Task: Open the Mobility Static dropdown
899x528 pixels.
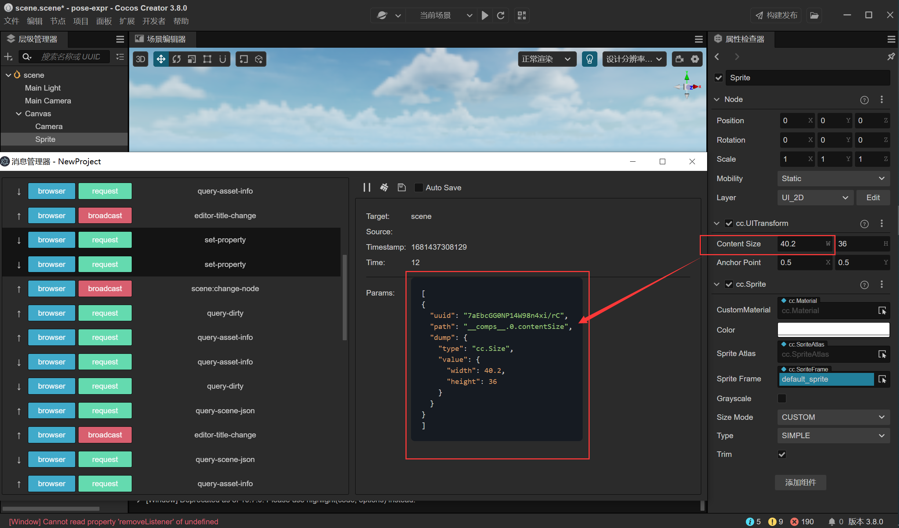Action: [833, 179]
